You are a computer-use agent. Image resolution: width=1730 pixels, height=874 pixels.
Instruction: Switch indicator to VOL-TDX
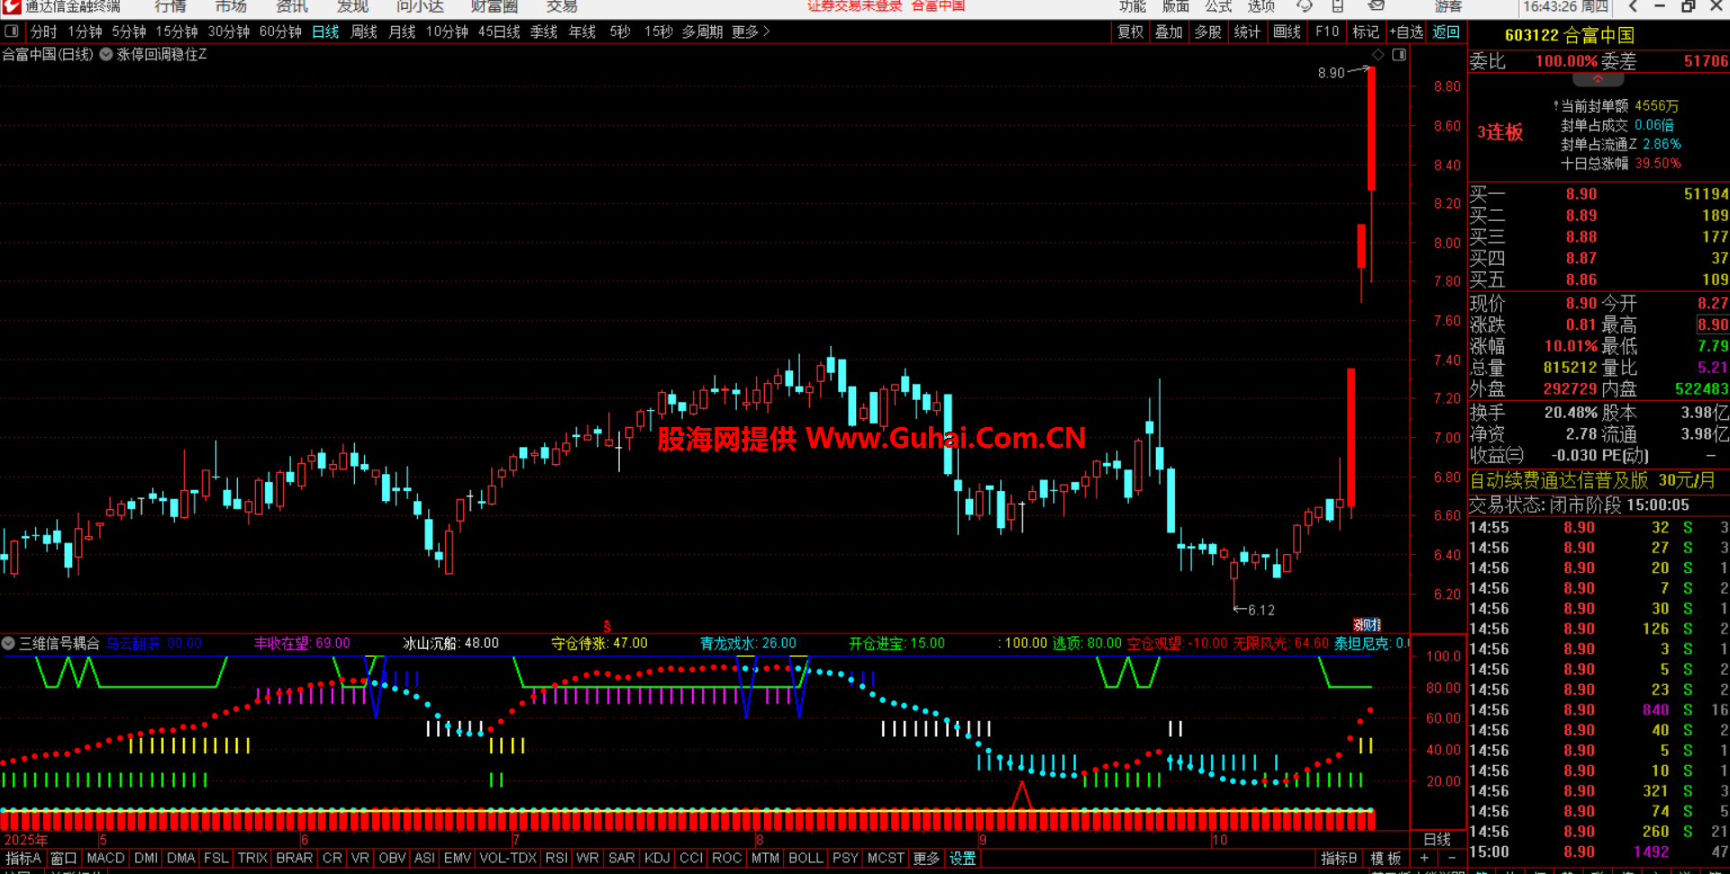[x=508, y=859]
